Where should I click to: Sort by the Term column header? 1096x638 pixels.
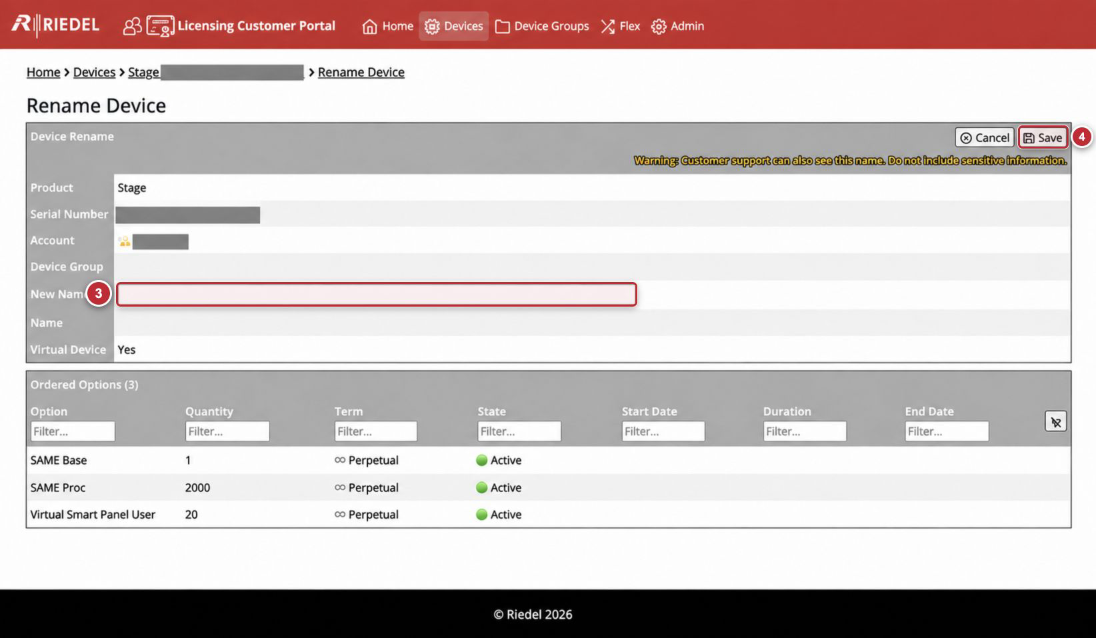[x=349, y=411]
